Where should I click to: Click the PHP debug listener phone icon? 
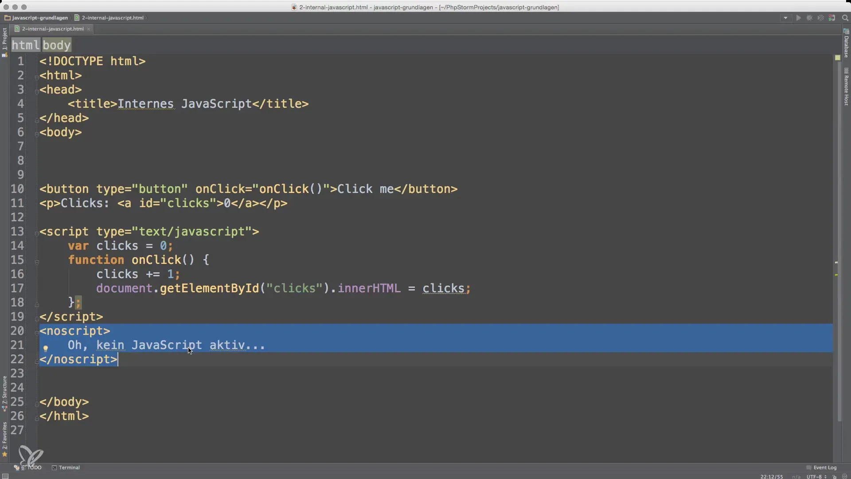pos(832,18)
